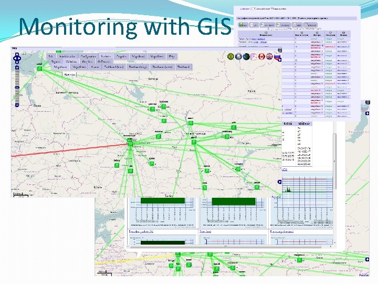Open the Administration menu
378x284 pixels.
pyautogui.click(x=67, y=56)
